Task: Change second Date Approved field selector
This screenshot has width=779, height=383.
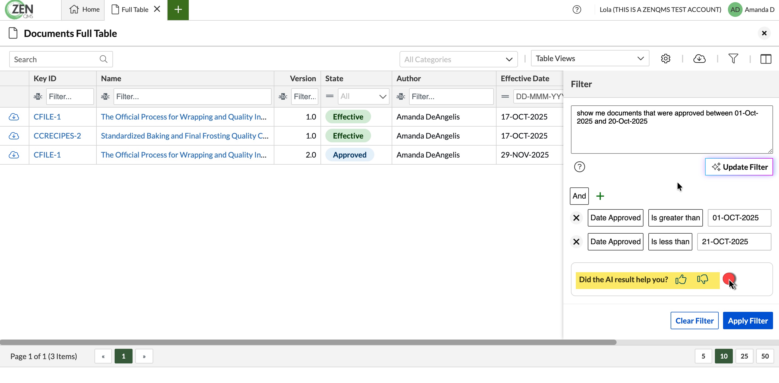Action: coord(615,242)
